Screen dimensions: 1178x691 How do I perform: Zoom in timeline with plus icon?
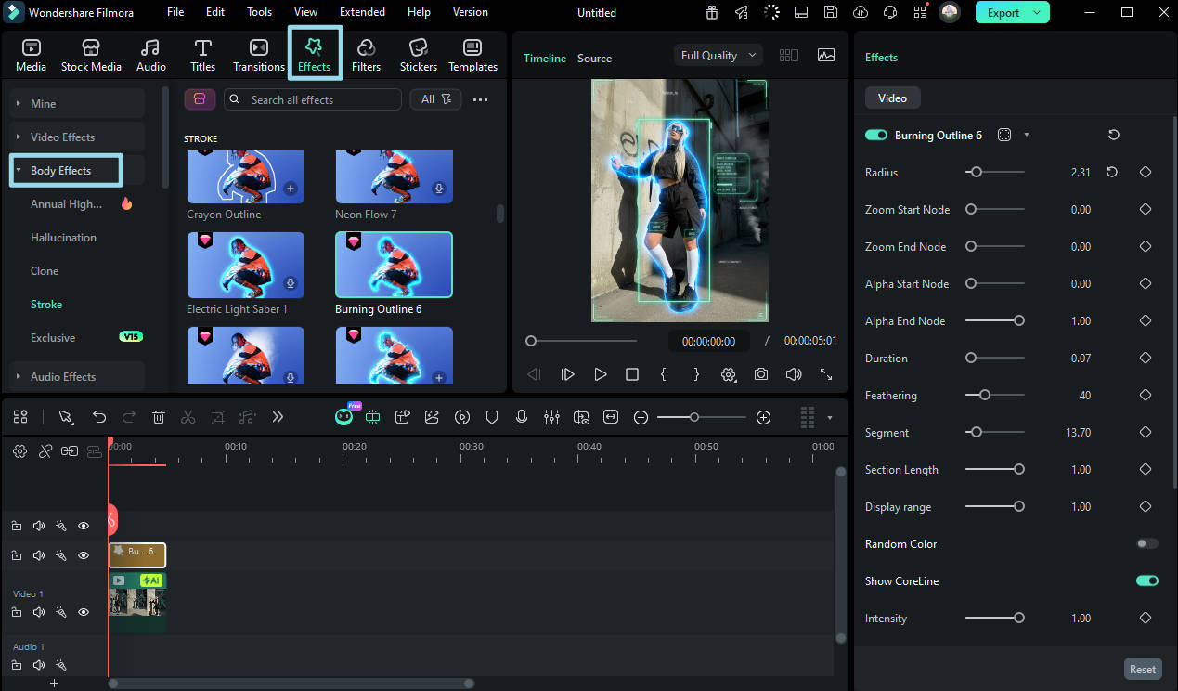click(763, 417)
